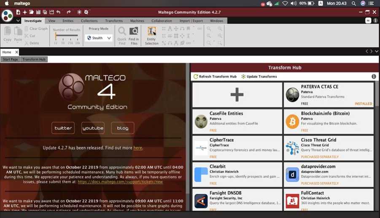This screenshot has height=218, width=380.
Task: Open the macOS Notification Center icon
Action: coord(371,3)
